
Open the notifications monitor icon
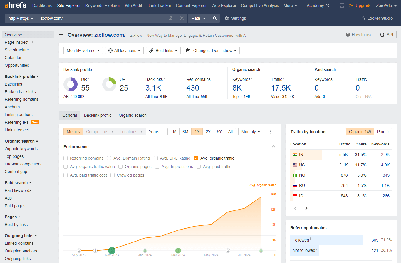pyautogui.click(x=342, y=6)
